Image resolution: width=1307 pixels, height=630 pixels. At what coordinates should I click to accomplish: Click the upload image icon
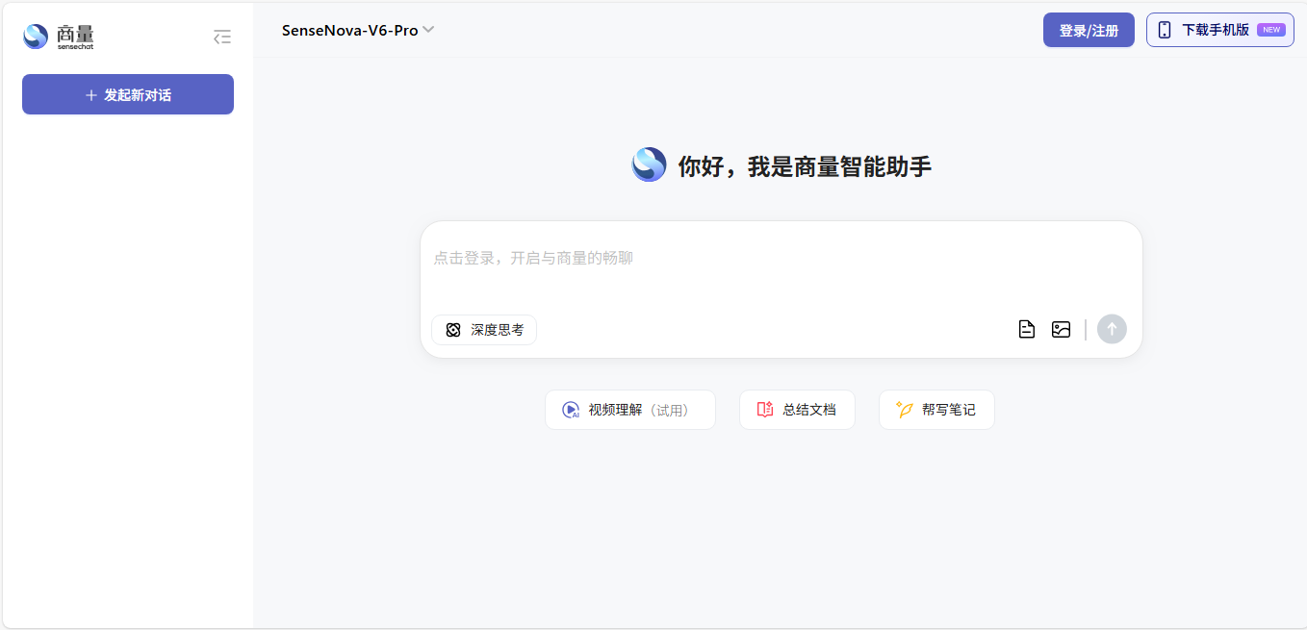point(1061,329)
